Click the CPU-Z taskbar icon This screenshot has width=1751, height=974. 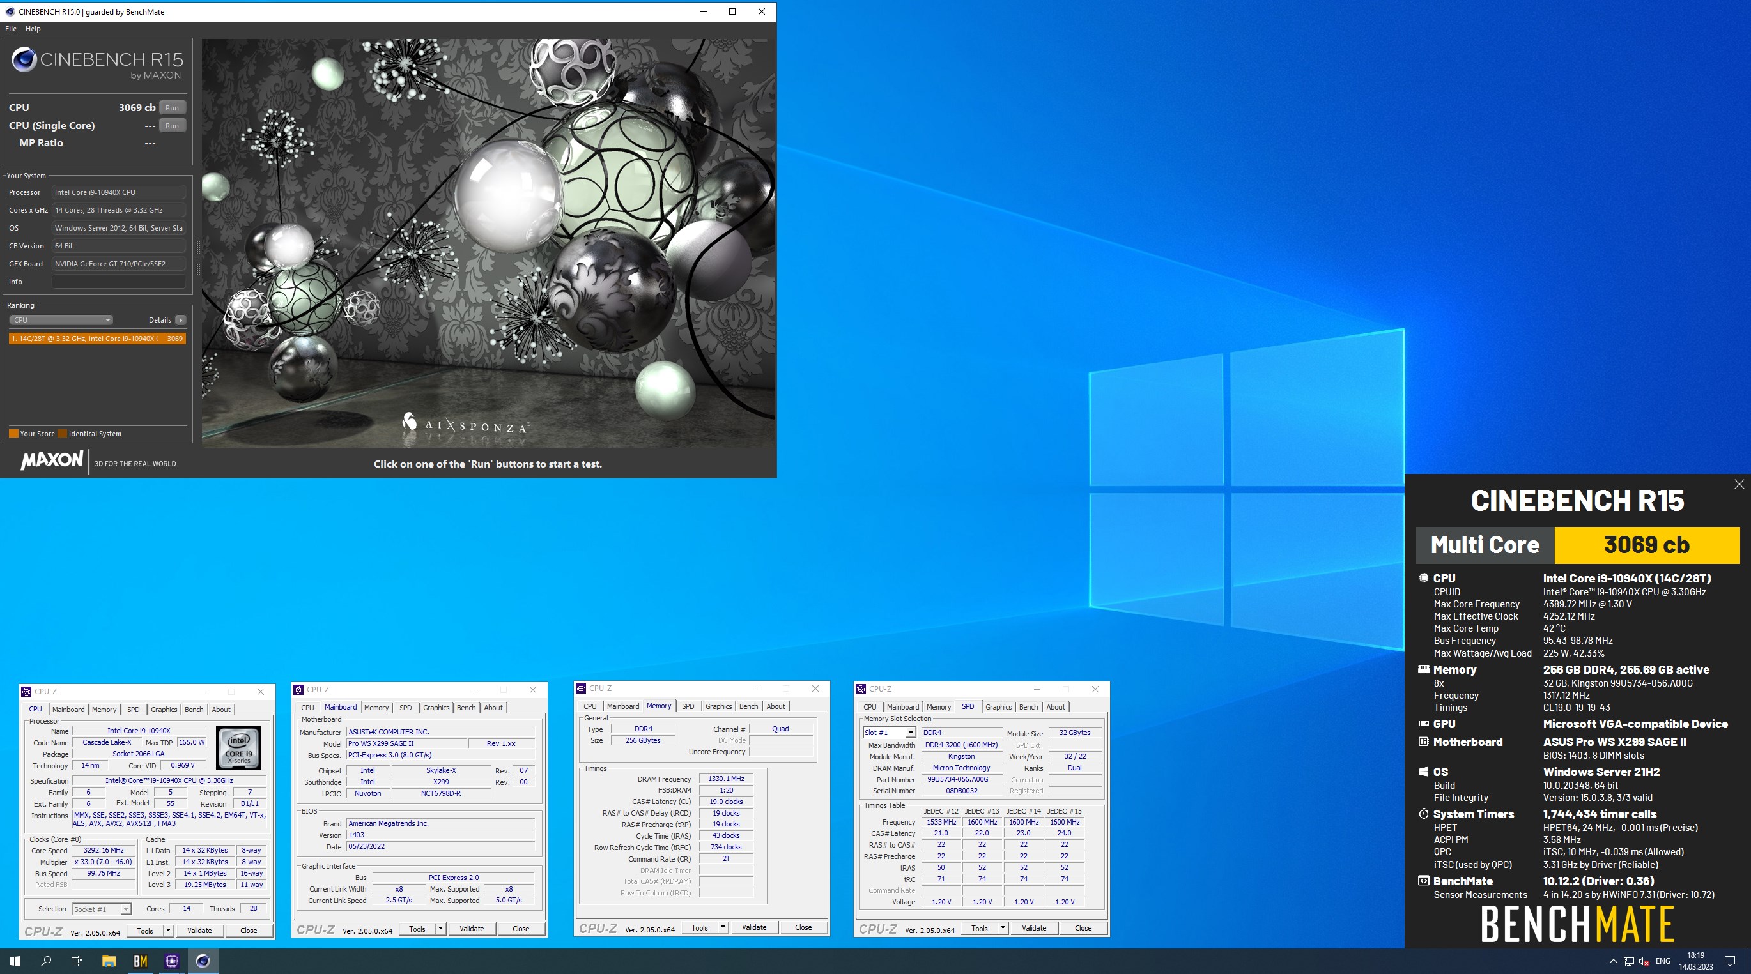click(x=171, y=961)
